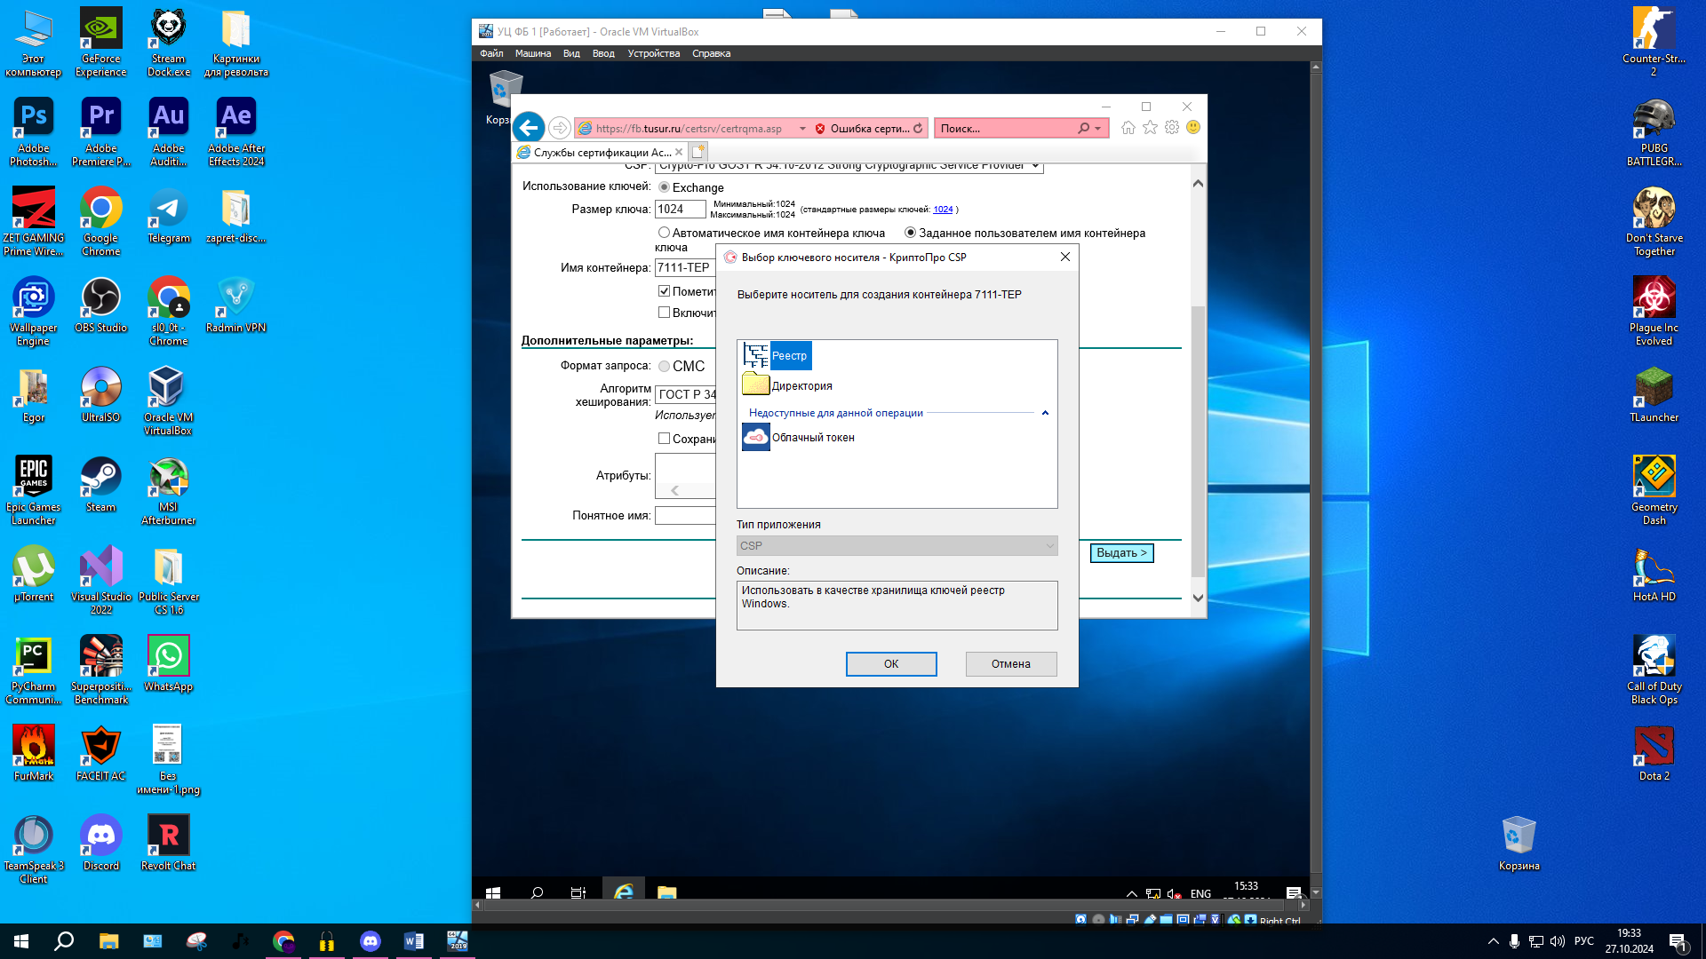The image size is (1706, 959).
Task: Open the VirtualBox Справка menu
Action: [x=712, y=53]
